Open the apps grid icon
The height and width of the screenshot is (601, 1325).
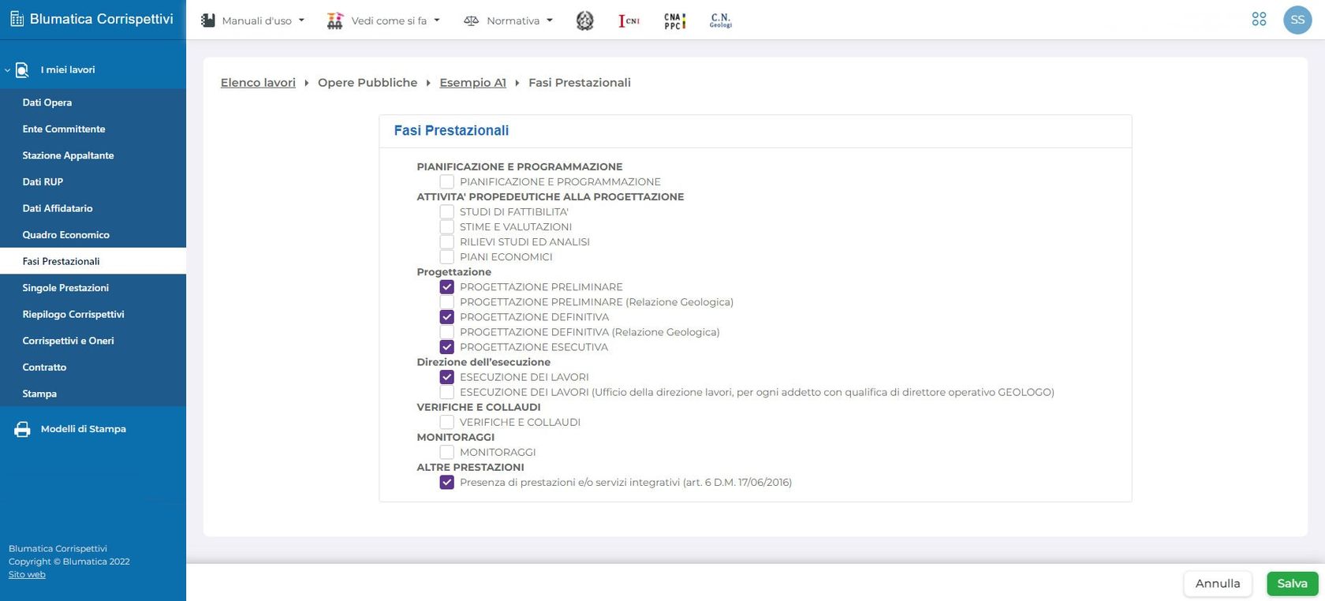tap(1259, 20)
